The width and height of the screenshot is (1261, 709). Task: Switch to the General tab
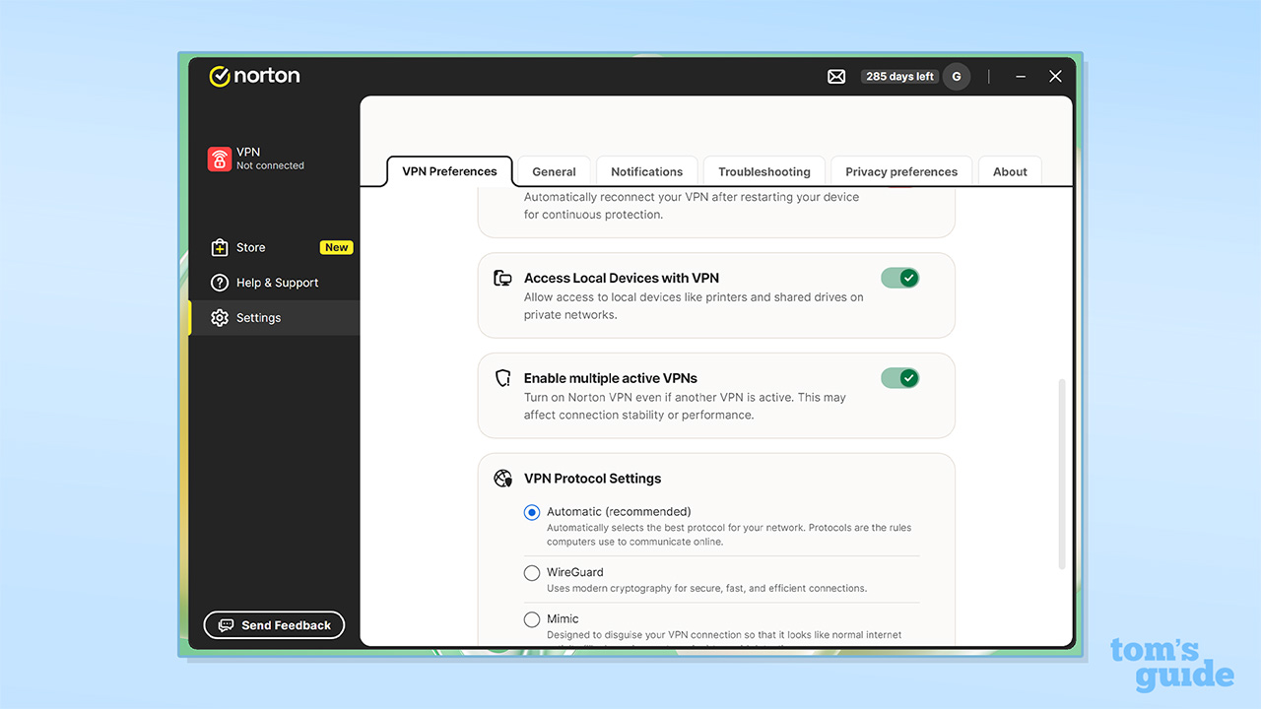pos(554,171)
